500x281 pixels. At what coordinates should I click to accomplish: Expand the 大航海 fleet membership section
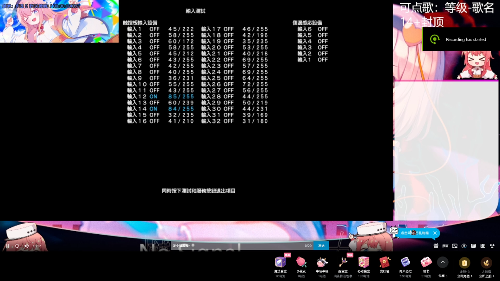pyautogui.click(x=486, y=275)
